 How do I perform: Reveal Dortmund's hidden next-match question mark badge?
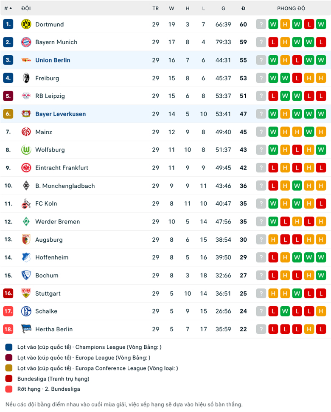(x=261, y=24)
